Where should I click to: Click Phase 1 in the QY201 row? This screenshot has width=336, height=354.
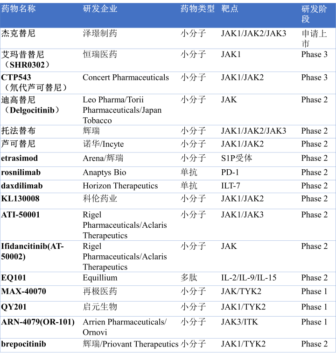coord(314,307)
